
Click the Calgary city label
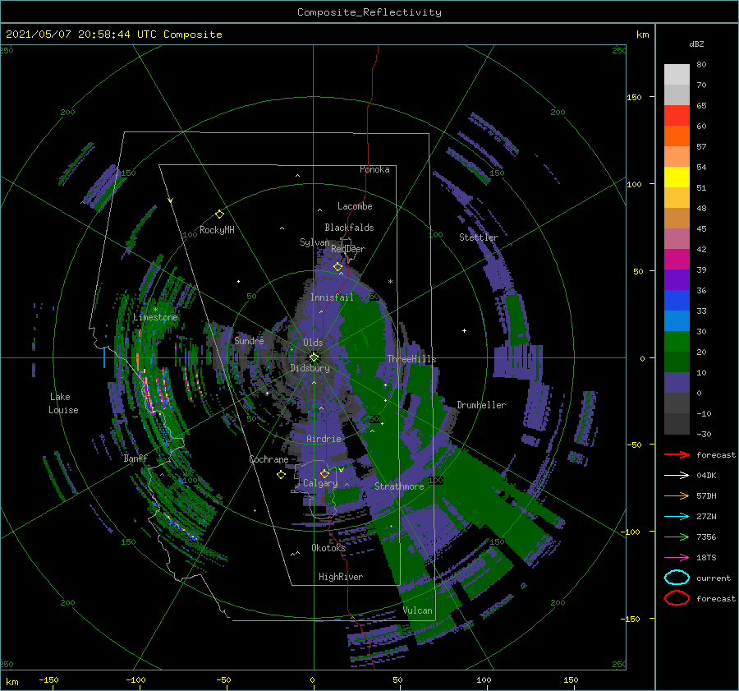click(x=320, y=483)
